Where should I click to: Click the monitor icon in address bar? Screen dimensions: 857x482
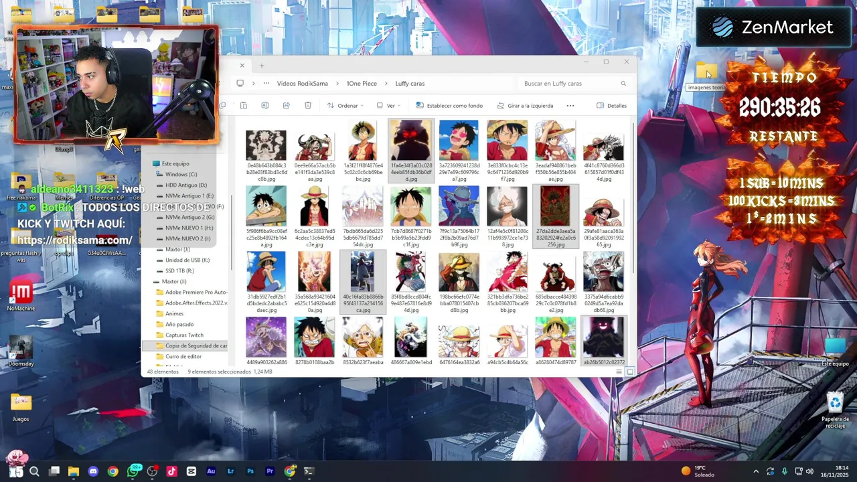click(240, 84)
